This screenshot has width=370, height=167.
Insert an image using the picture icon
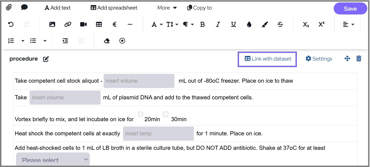pyautogui.click(x=52, y=25)
